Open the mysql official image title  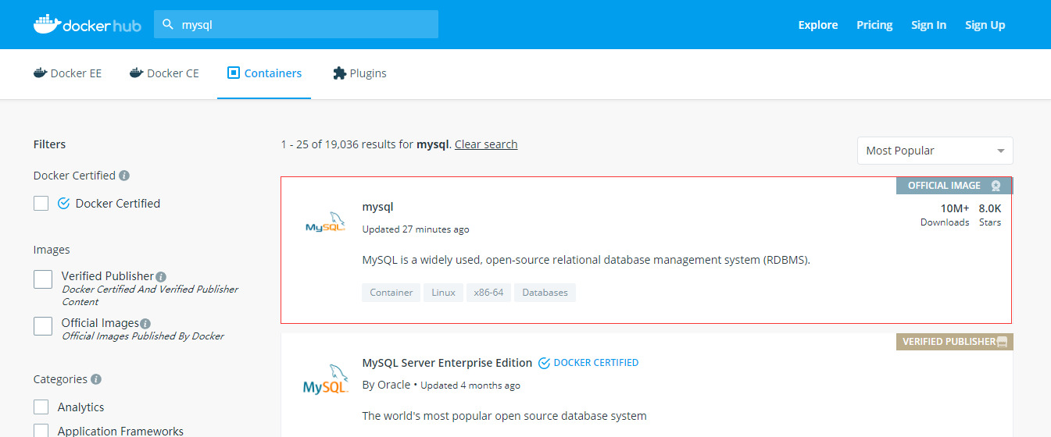tap(378, 208)
